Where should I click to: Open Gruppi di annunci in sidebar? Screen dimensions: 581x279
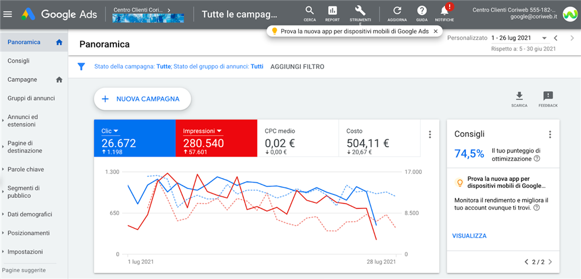coord(31,99)
